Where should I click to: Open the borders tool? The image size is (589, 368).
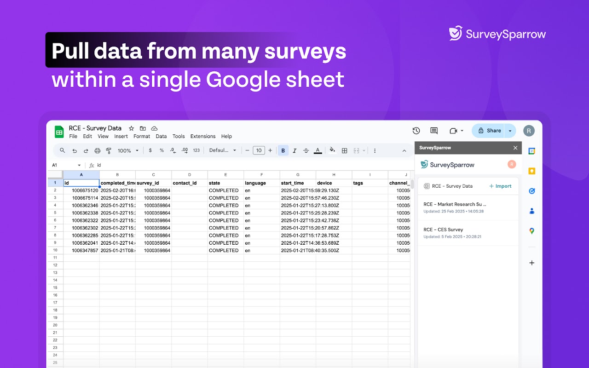345,150
